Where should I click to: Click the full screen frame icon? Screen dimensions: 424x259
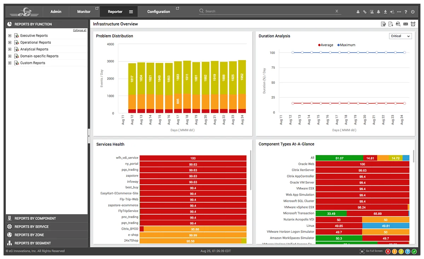(x=362, y=251)
